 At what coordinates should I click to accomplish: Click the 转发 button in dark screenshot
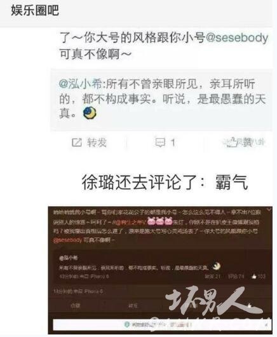click(x=133, y=306)
